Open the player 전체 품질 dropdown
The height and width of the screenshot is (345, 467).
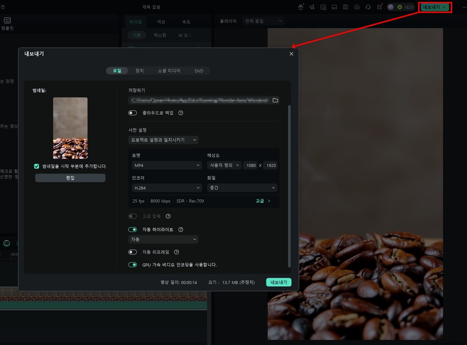(263, 21)
